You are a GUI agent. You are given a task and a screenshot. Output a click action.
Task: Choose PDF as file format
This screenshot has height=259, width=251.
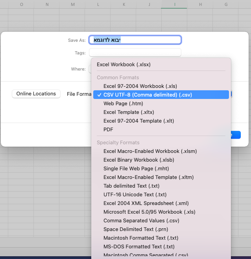(161, 129)
